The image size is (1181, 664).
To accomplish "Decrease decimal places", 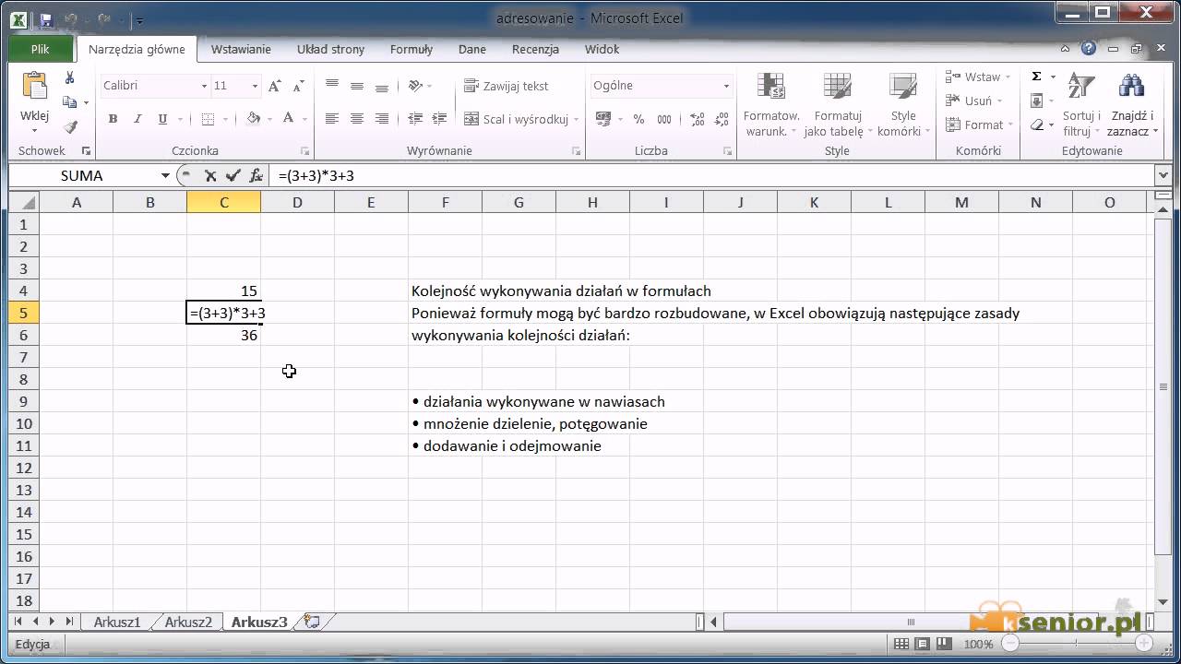I will [721, 119].
